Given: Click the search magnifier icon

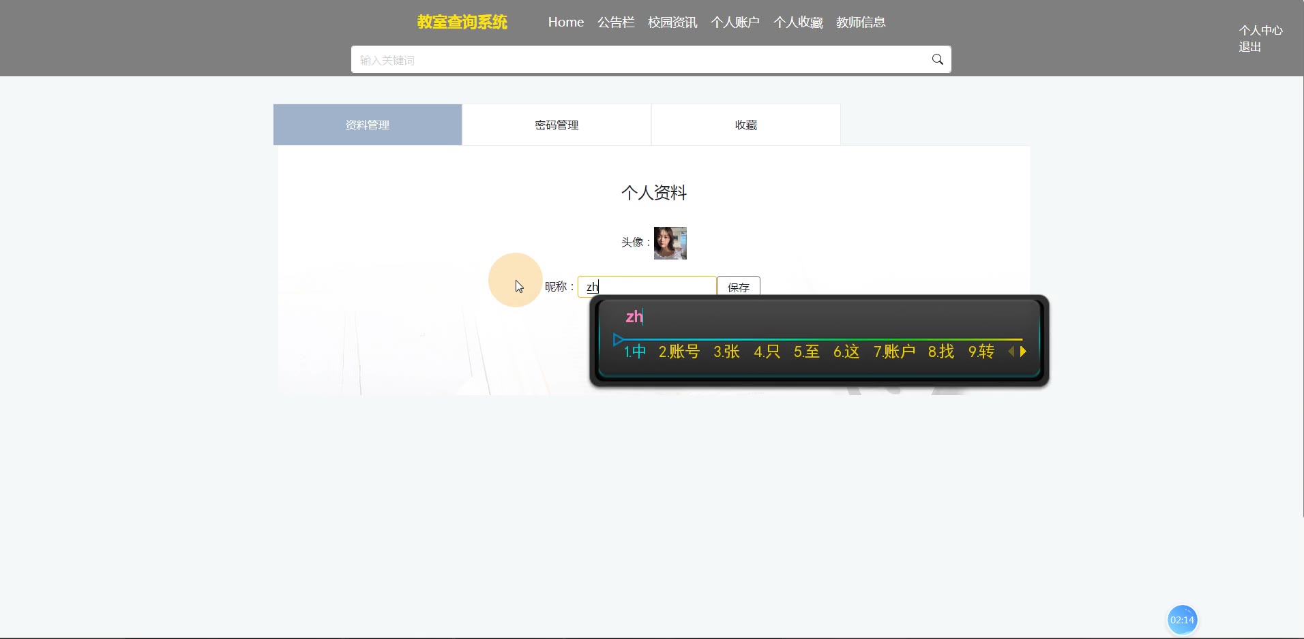Looking at the screenshot, I should click(937, 60).
